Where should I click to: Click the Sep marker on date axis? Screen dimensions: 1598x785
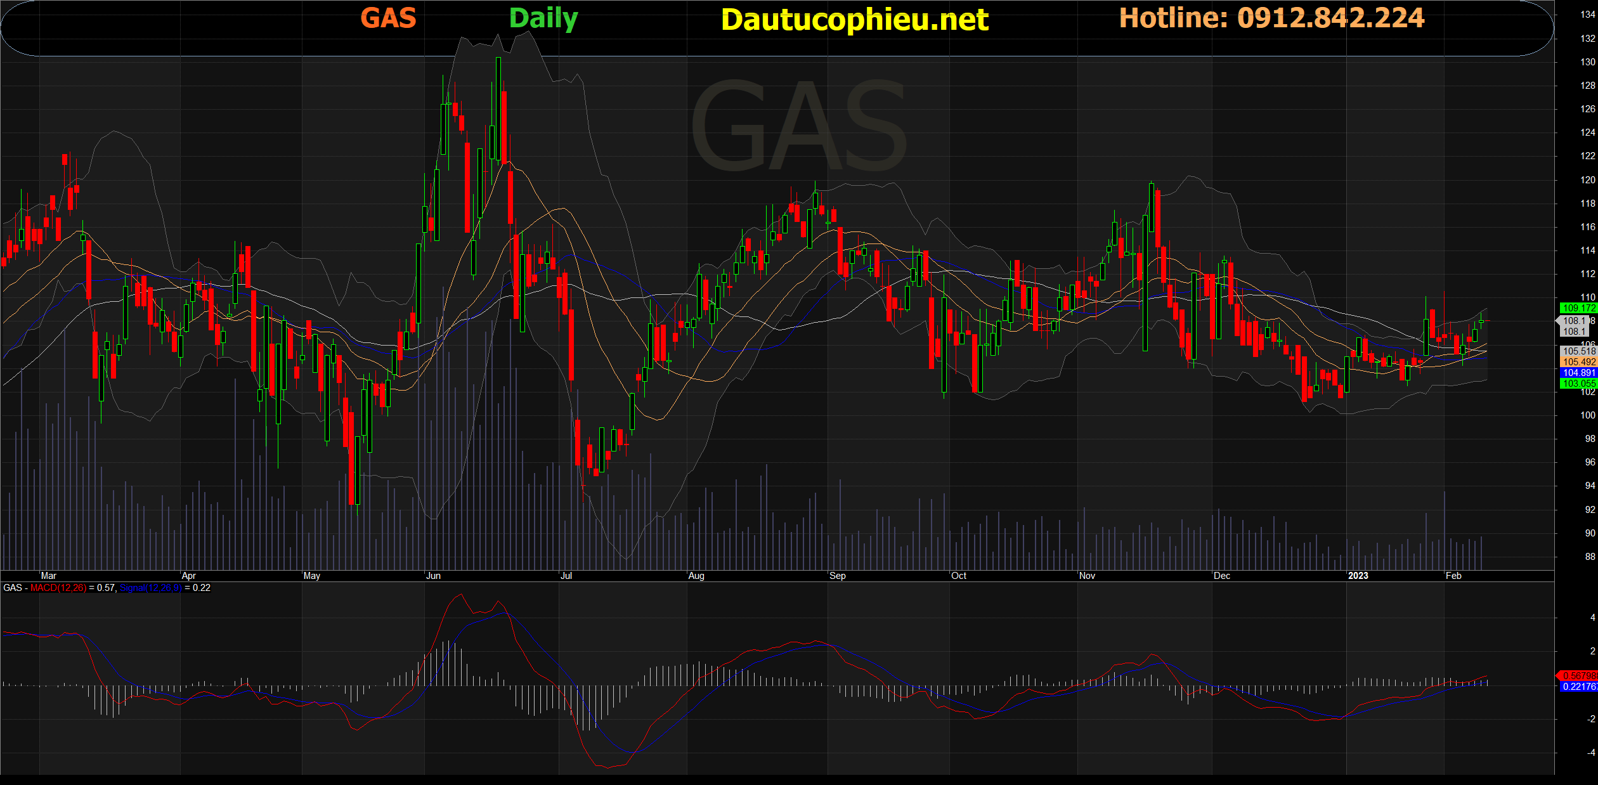point(837,576)
